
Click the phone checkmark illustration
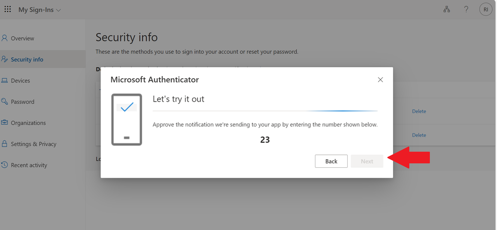tap(127, 119)
